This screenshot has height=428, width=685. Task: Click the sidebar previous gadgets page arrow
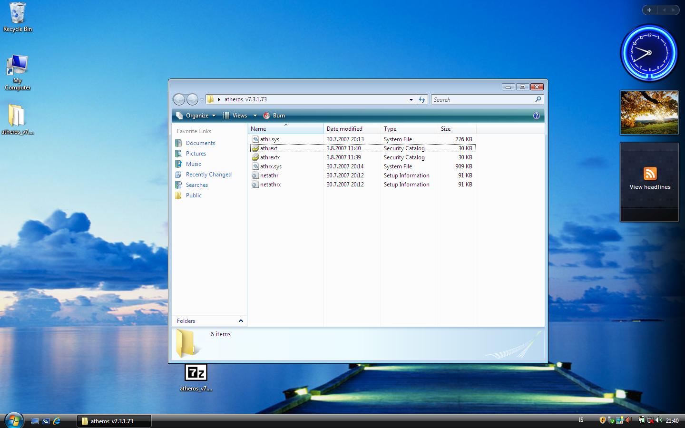click(x=664, y=10)
